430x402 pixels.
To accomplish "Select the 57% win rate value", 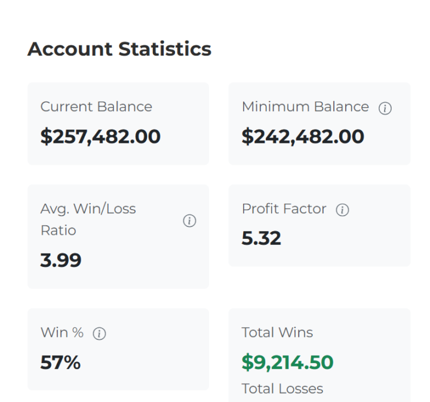I will tap(60, 363).
